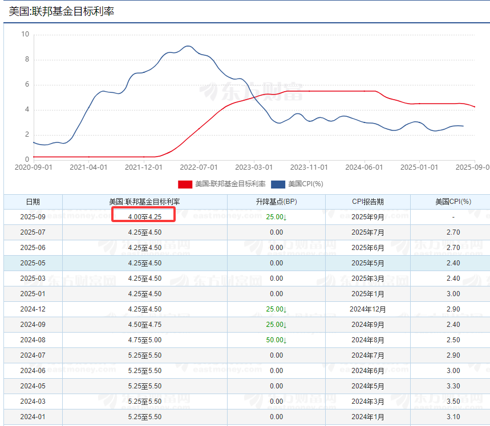
Task: Toggle the 美国CPI(%) legend label
Action: [305, 184]
